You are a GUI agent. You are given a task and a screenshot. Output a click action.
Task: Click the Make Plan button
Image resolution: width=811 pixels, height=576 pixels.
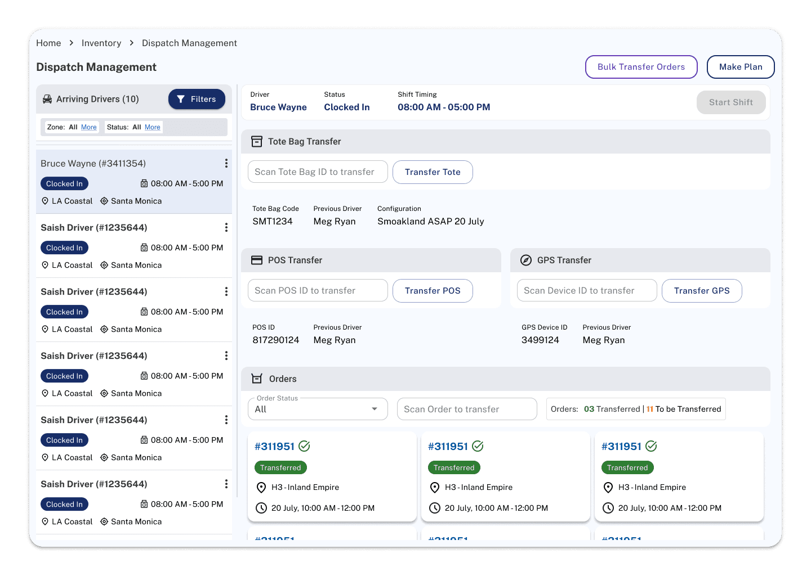point(741,67)
